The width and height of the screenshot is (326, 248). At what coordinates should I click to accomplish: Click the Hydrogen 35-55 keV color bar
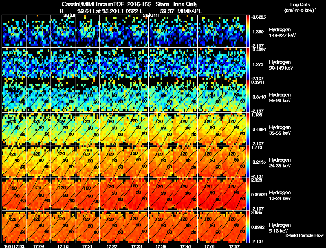(248, 129)
